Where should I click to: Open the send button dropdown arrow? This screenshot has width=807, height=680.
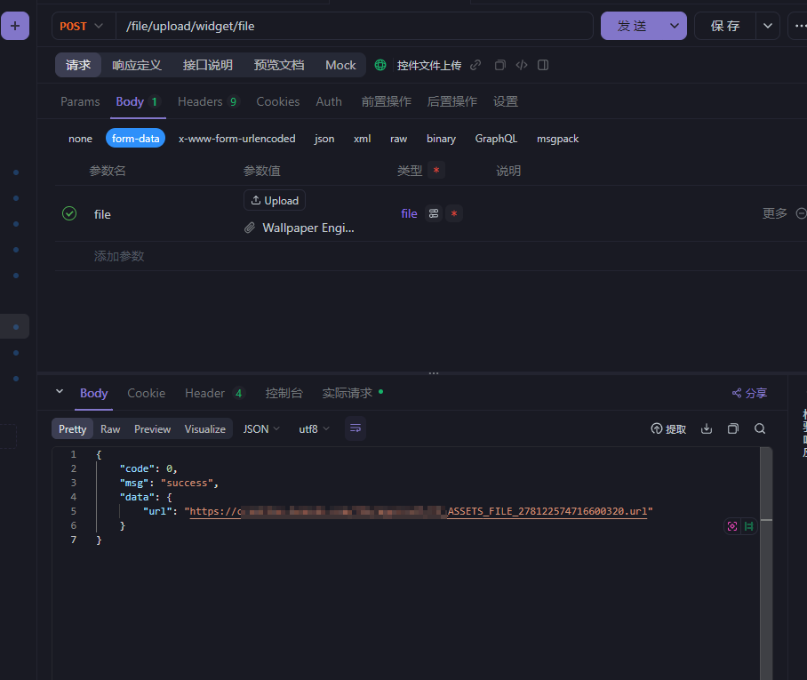pyautogui.click(x=675, y=26)
